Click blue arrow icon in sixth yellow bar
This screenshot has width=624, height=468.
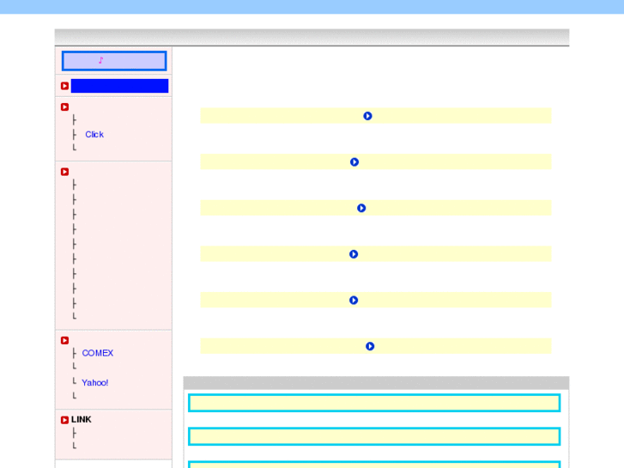pos(370,346)
